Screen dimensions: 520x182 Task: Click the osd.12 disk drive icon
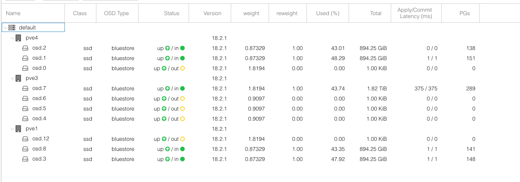point(25,139)
